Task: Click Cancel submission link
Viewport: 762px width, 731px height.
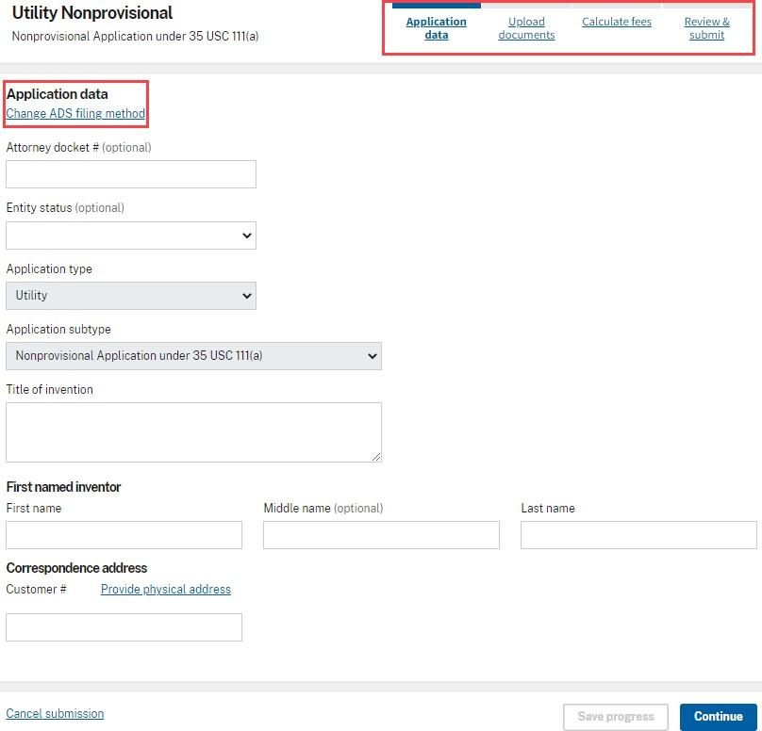Action: [55, 713]
